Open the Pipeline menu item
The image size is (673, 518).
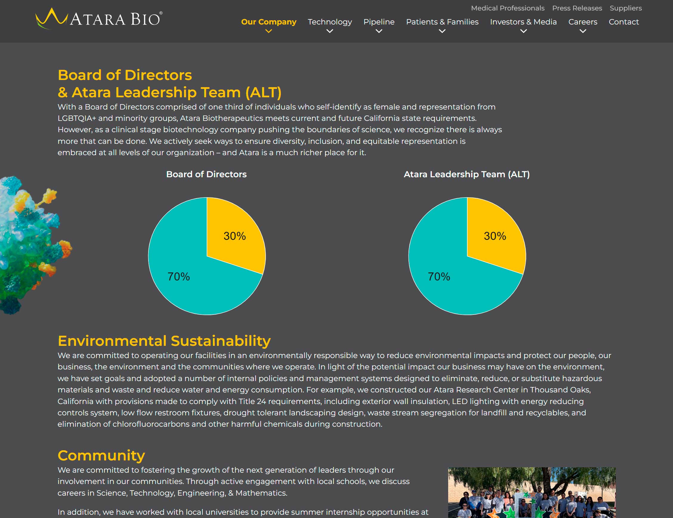pos(379,22)
